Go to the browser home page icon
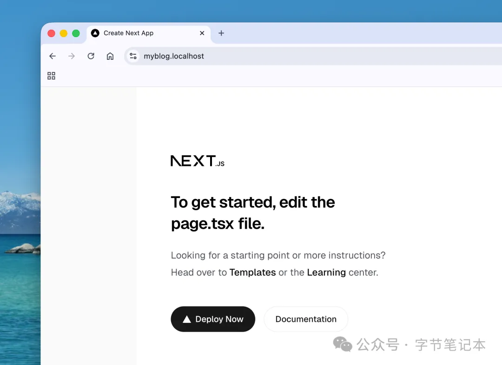This screenshot has width=502, height=365. [110, 56]
